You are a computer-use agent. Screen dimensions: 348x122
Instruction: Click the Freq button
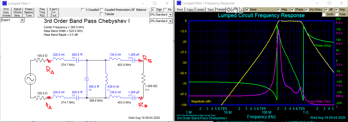42,9
